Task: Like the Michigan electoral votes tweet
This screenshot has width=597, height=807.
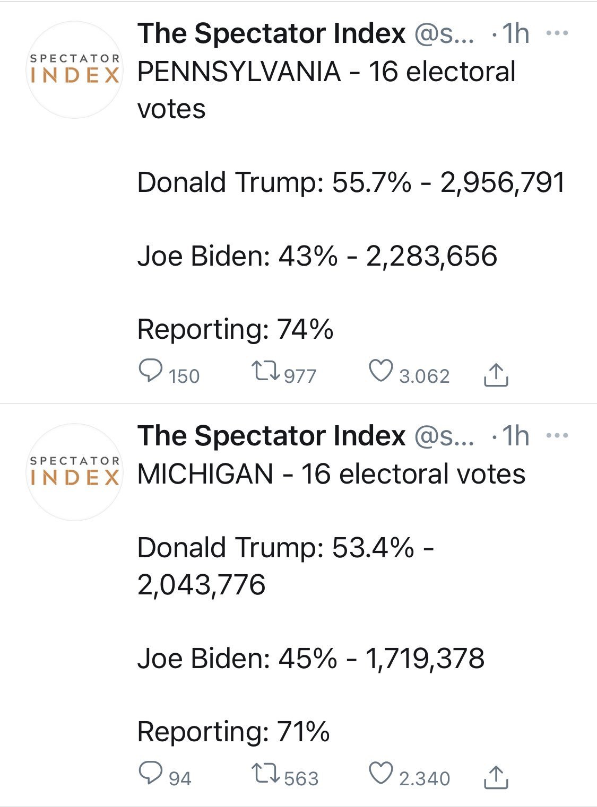Action: click(381, 774)
